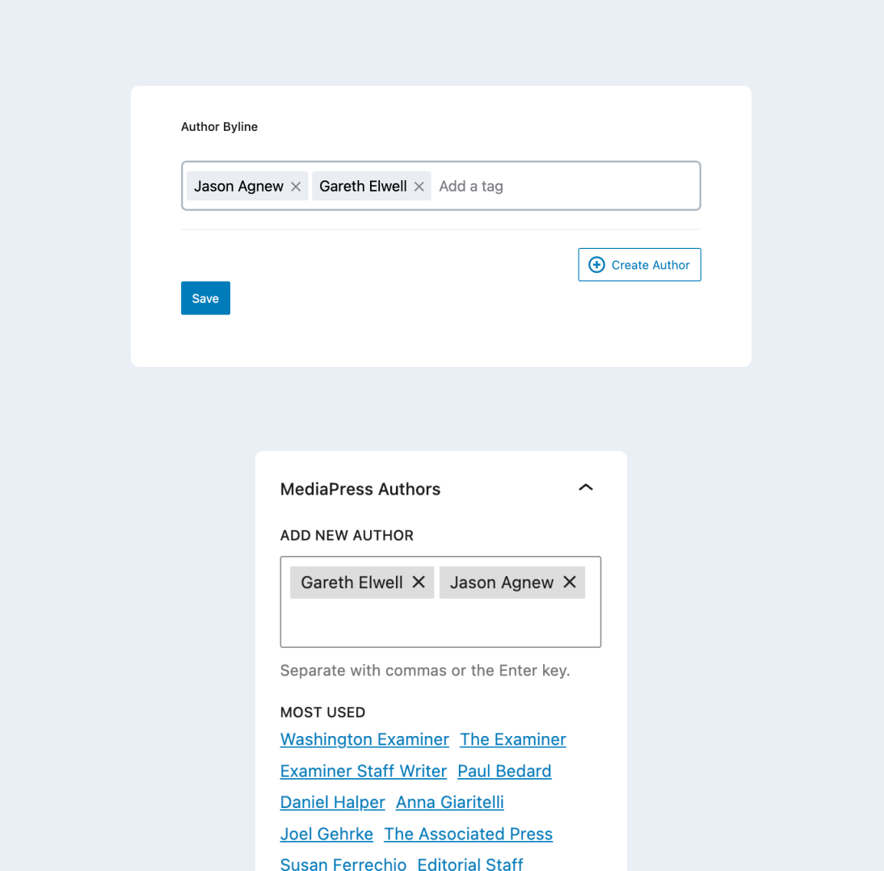This screenshot has width=884, height=871.
Task: Collapse the MediaPress Authors panel
Action: click(x=586, y=487)
